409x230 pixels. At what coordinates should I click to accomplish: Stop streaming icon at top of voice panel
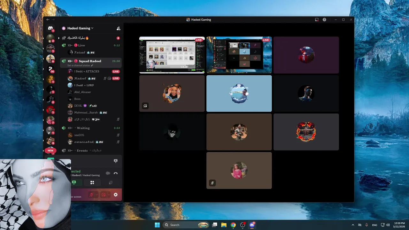116,161
